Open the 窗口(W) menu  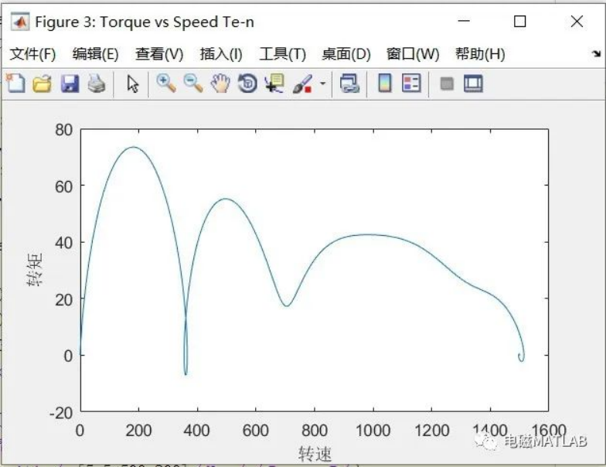click(x=413, y=54)
